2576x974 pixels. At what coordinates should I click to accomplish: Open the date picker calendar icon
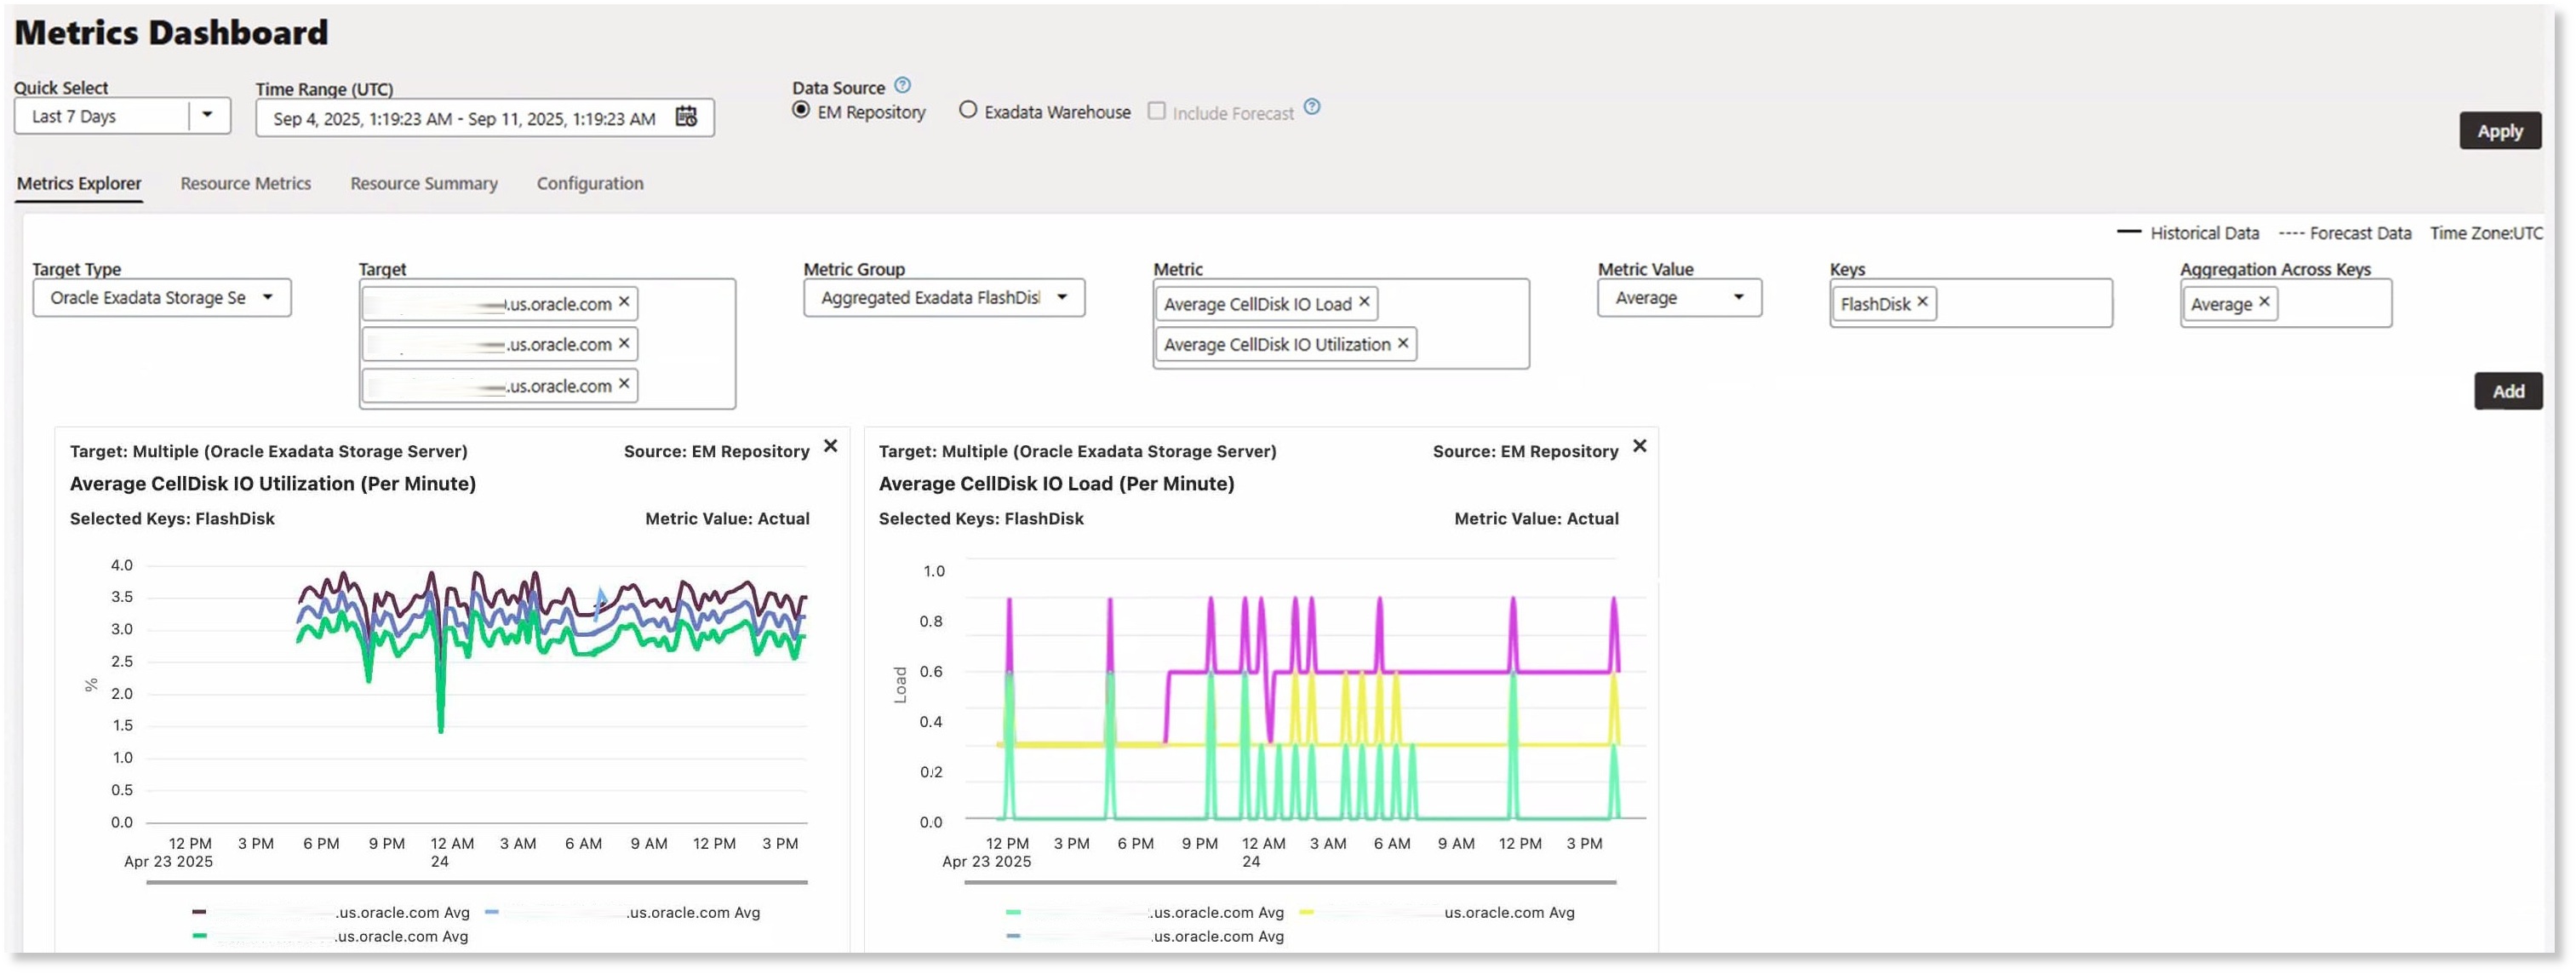pyautogui.click(x=685, y=117)
